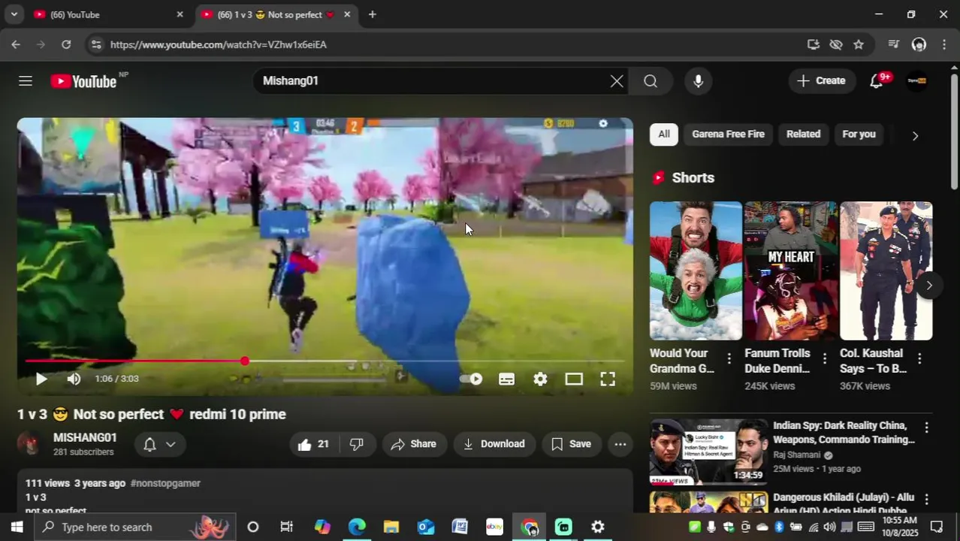Open the Windows Start menu
Image resolution: width=960 pixels, height=541 pixels.
tap(17, 527)
